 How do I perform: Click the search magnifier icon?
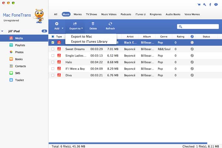(x=181, y=27)
